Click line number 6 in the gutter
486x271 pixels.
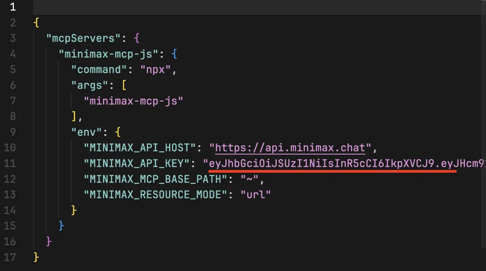pos(13,85)
